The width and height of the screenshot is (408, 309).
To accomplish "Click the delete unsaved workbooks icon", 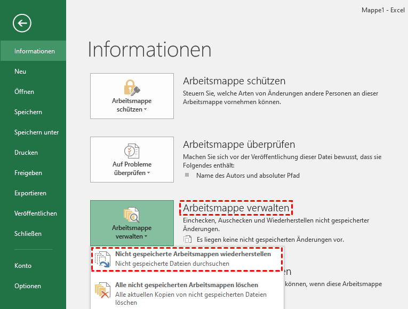I will 103,290.
